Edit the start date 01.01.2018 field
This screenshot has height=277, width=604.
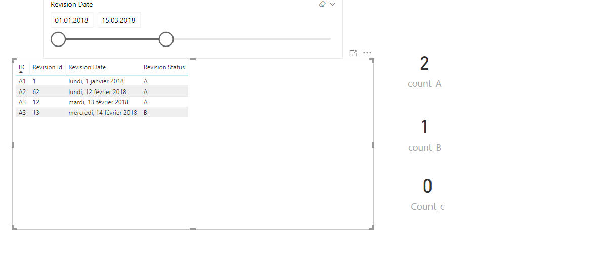pyautogui.click(x=72, y=20)
